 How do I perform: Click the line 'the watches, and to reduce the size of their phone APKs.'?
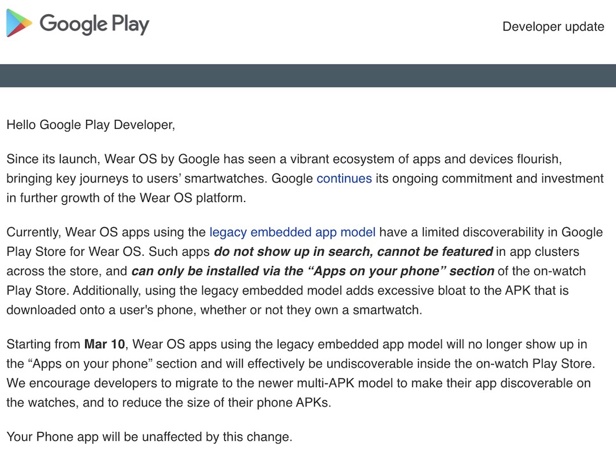pos(169,403)
